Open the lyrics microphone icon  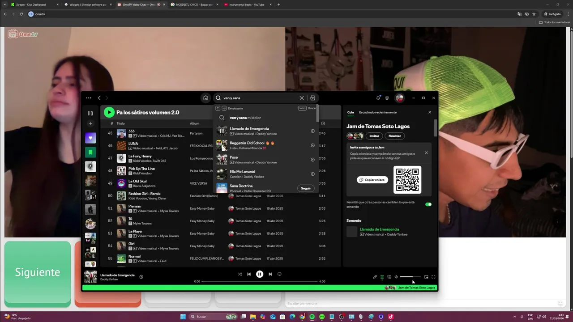pyautogui.click(x=375, y=277)
